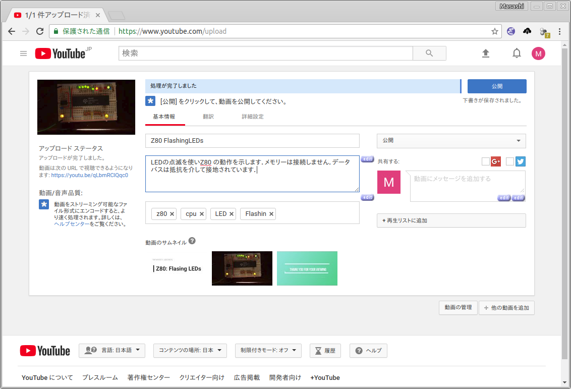This screenshot has width=571, height=389.
Task: Click the 動画にメッセージを追加する message box
Action: [468, 186]
